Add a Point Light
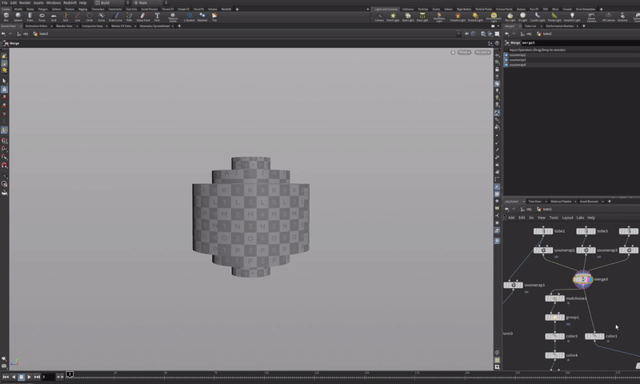The image size is (640, 384). click(x=393, y=17)
